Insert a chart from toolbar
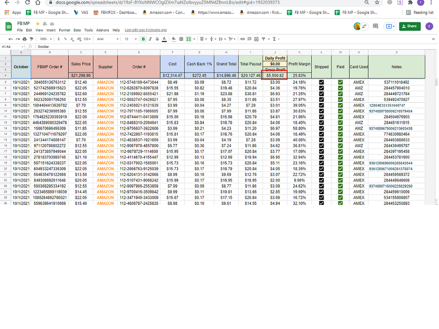 coord(256,39)
